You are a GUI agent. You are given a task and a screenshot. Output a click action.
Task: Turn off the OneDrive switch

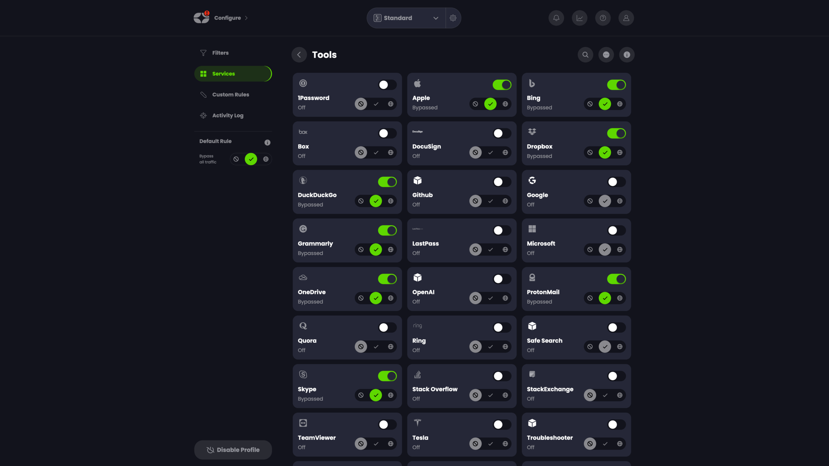point(387,279)
